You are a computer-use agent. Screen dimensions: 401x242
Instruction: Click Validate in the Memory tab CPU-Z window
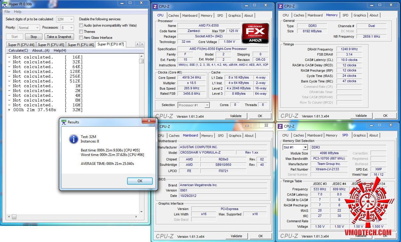coord(361,116)
